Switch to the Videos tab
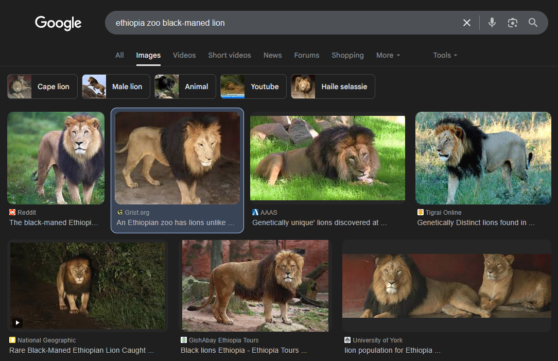This screenshot has height=361, width=558. click(x=184, y=55)
